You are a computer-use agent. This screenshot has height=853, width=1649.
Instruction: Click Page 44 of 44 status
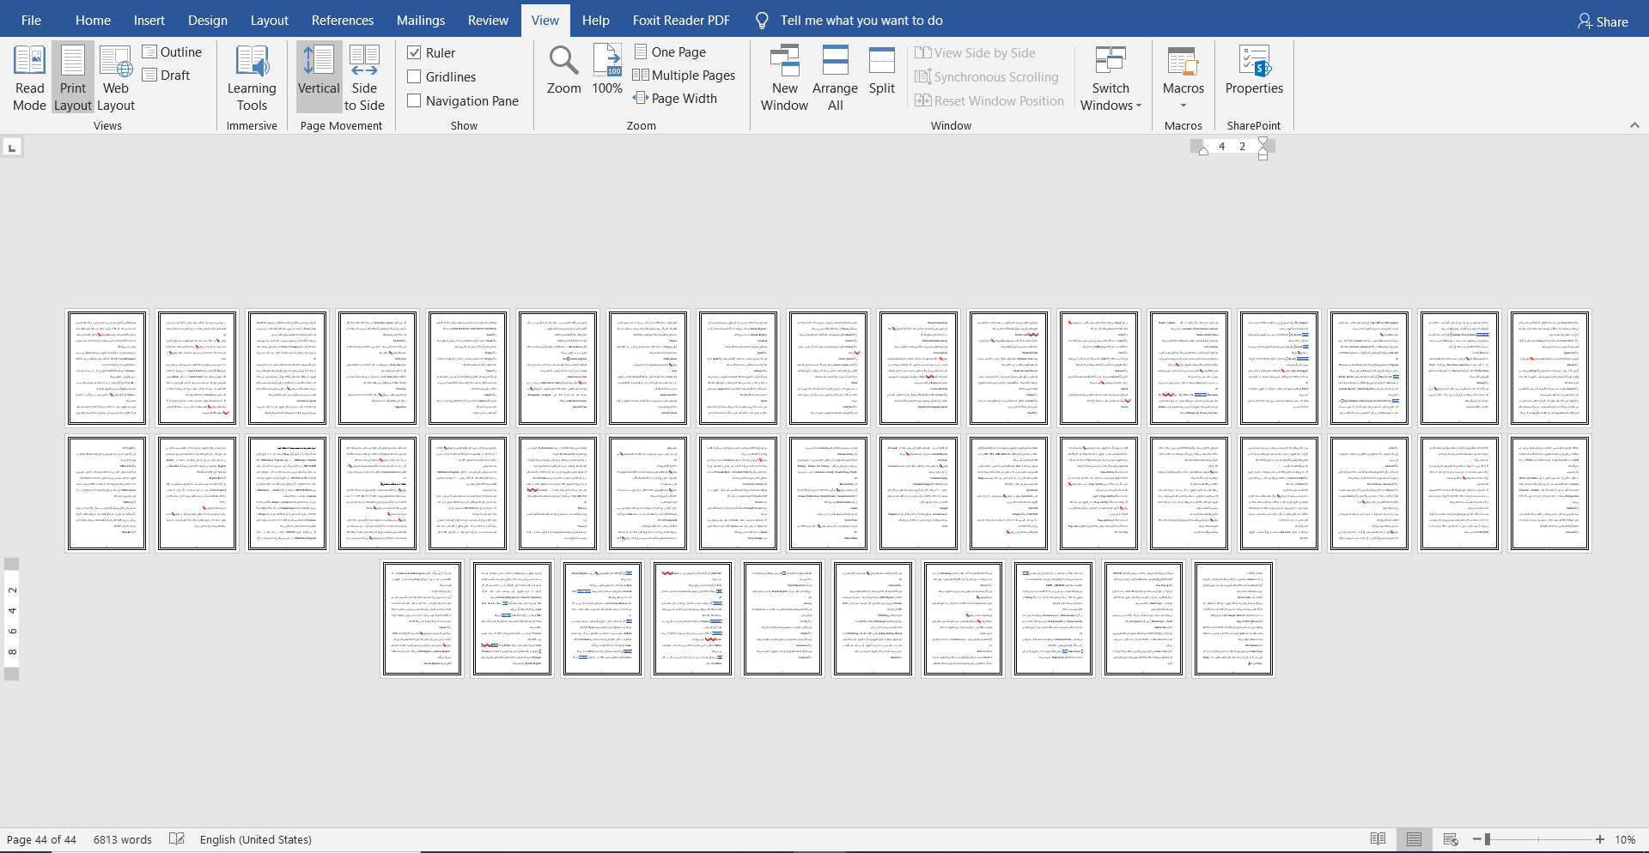[41, 839]
